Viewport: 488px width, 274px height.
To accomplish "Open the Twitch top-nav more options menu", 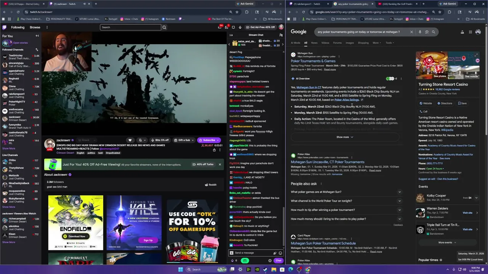I will point(47,27).
